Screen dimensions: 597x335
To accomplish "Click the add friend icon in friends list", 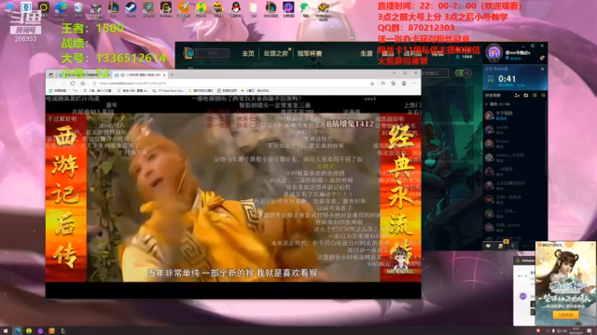I will pyautogui.click(x=517, y=95).
